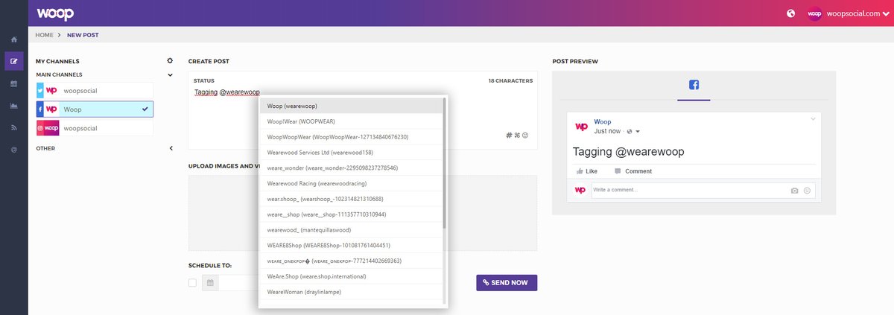Screen dimensions: 894x315
Task: Open the Home icon in sidebar
Action: 13,39
